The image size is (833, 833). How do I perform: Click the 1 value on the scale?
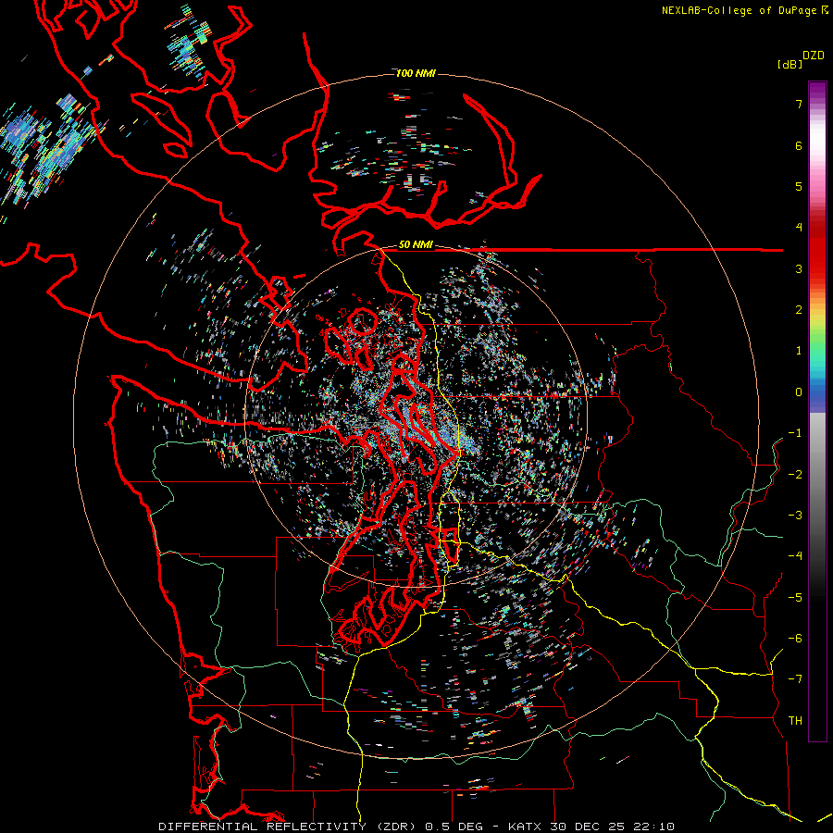(x=799, y=351)
